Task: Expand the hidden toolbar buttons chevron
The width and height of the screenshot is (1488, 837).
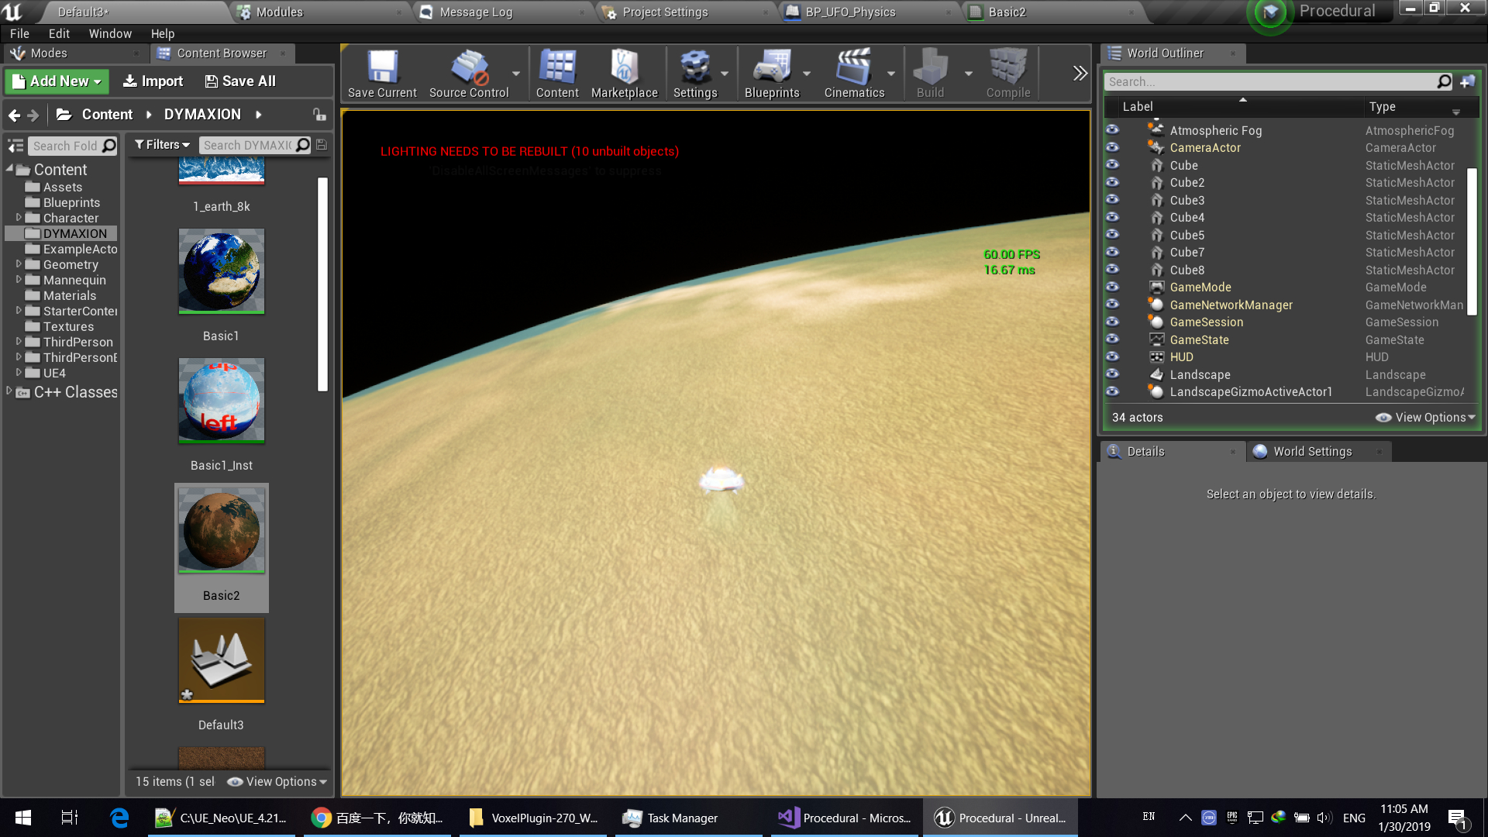Action: [x=1080, y=73]
